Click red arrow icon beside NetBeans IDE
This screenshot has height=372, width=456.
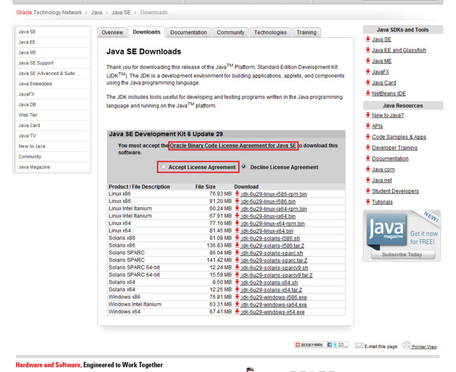[x=368, y=93]
